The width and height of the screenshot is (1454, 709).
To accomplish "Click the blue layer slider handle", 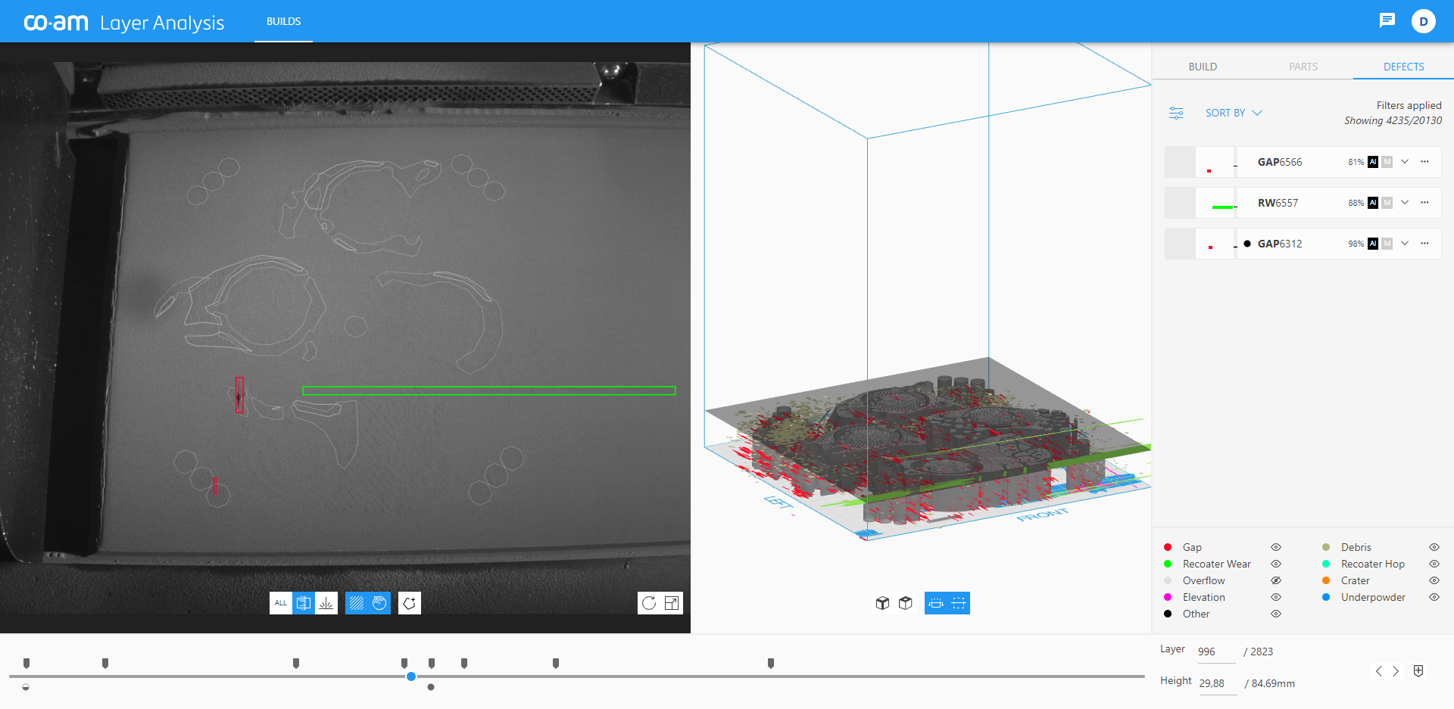I will (411, 676).
